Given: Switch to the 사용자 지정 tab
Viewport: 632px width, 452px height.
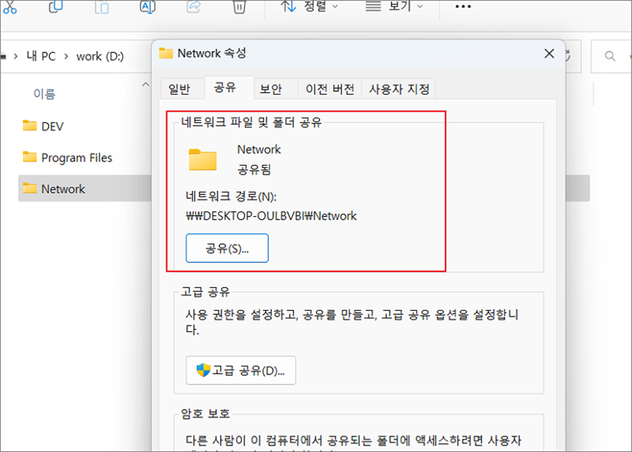Looking at the screenshot, I should (399, 89).
